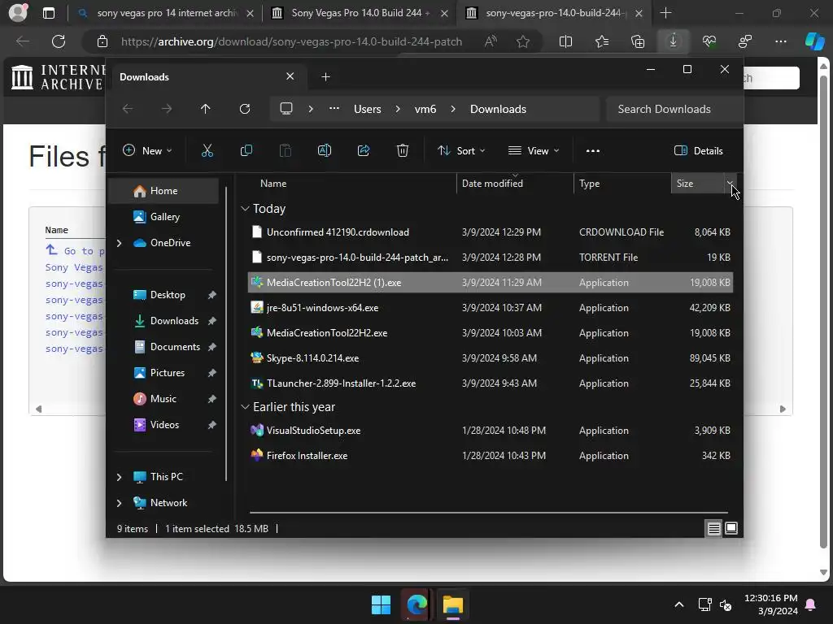Select Unconfirmed 412190.crdownload file
833x624 pixels.
tap(491, 232)
